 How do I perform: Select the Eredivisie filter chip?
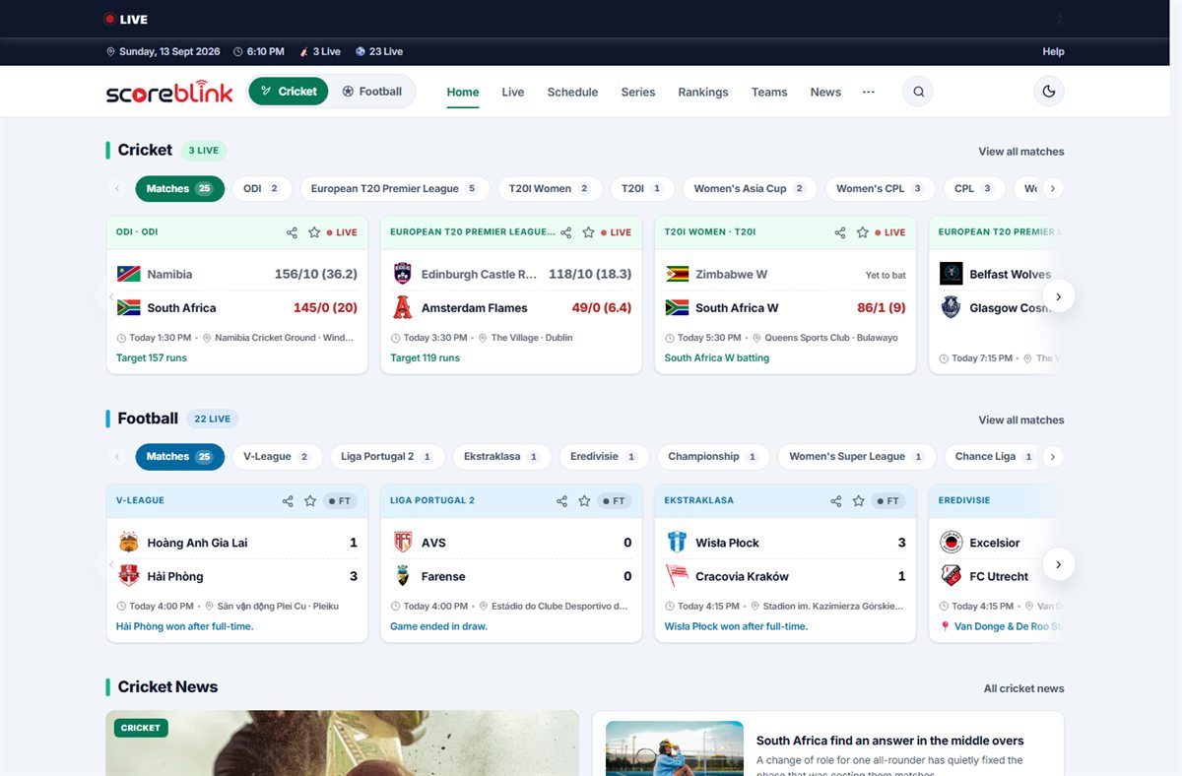pyautogui.click(x=604, y=457)
